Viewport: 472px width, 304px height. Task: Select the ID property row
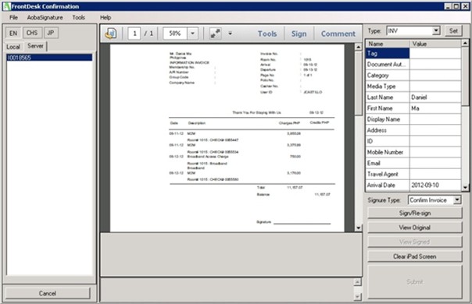pyautogui.click(x=413, y=141)
